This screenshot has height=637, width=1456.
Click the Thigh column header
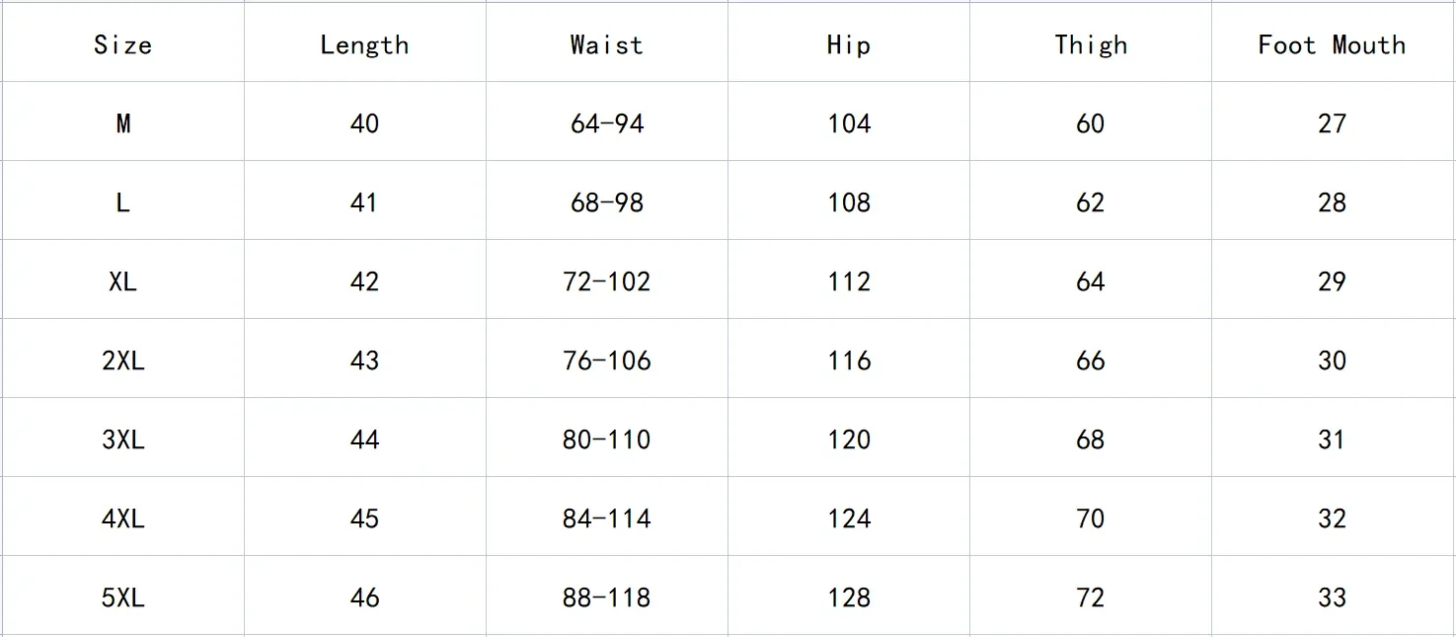point(1090,44)
